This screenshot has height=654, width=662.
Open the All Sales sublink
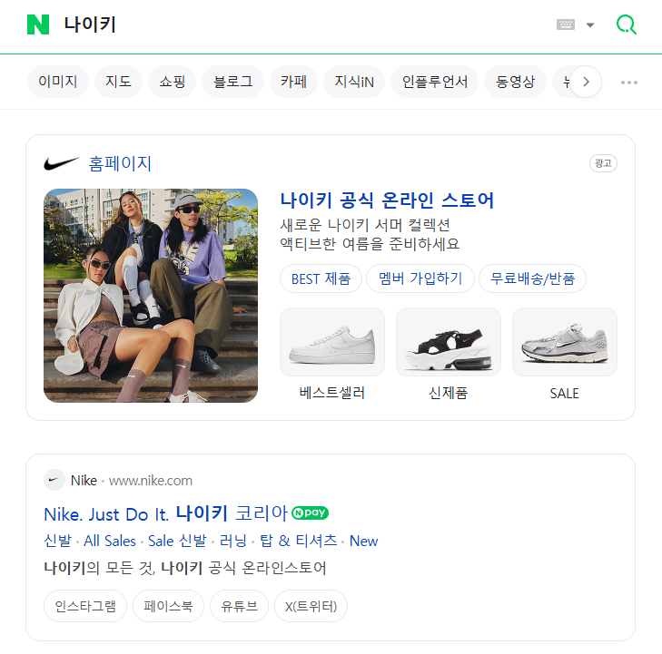click(110, 541)
